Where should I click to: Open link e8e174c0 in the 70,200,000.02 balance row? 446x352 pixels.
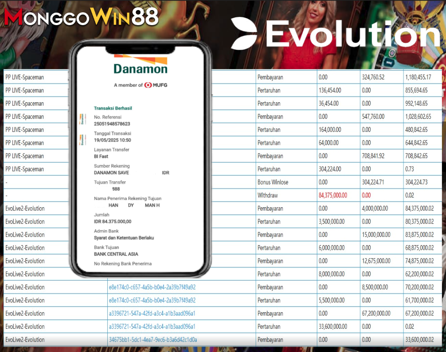point(152,287)
